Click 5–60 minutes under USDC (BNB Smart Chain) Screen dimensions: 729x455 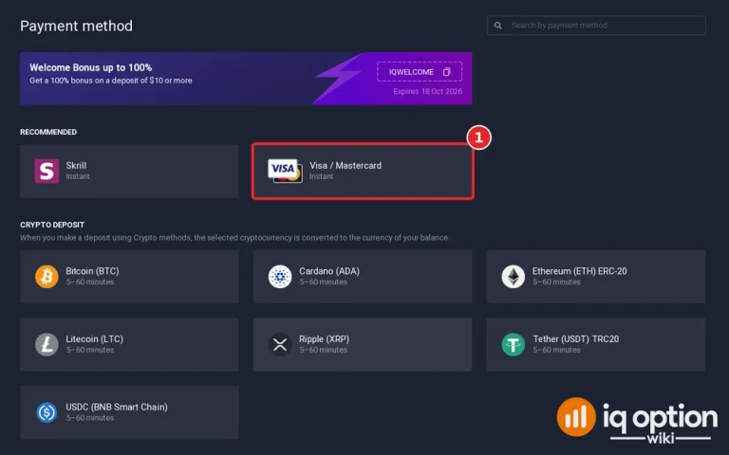(90, 418)
